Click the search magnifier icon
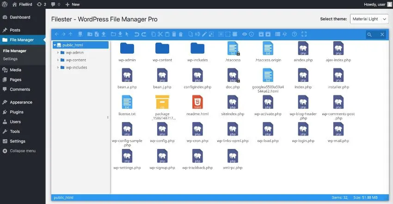 click(369, 35)
